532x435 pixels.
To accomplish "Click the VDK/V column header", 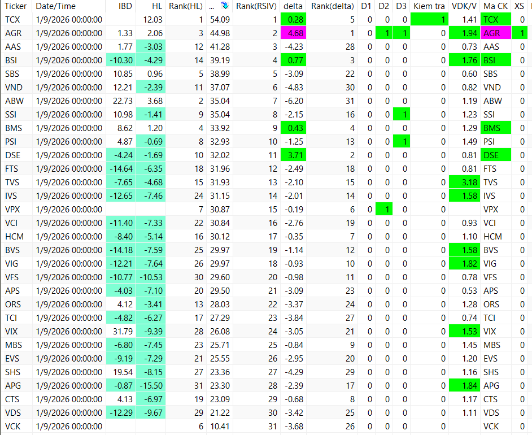I will pyautogui.click(x=464, y=6).
